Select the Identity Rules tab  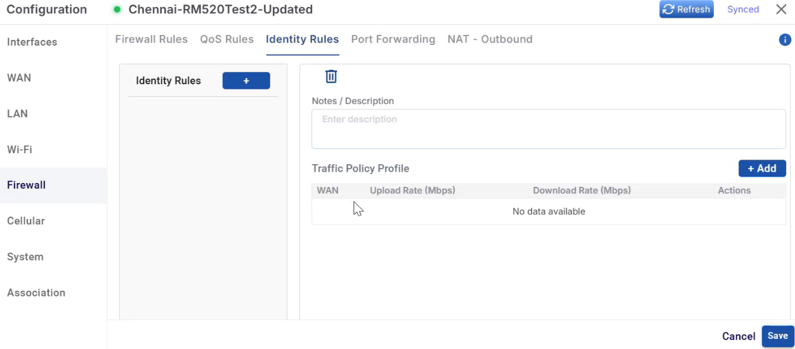point(302,39)
